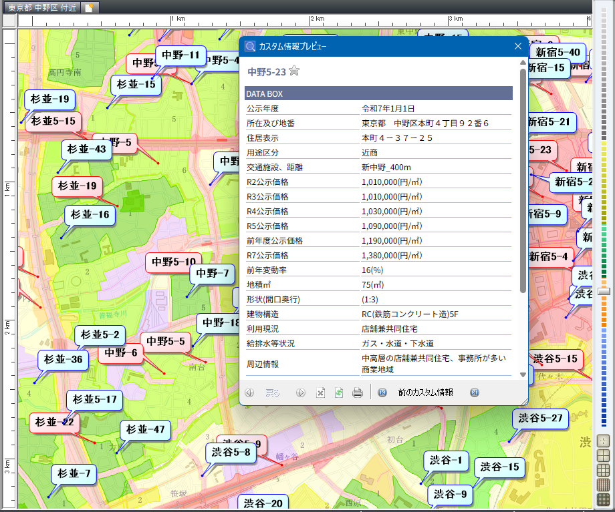Close the カスタム情報プレビュー window
The image size is (615, 512).
click(517, 46)
